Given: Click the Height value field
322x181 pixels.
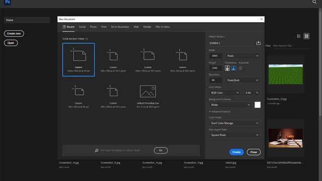Looking at the screenshot, I should [x=216, y=68].
